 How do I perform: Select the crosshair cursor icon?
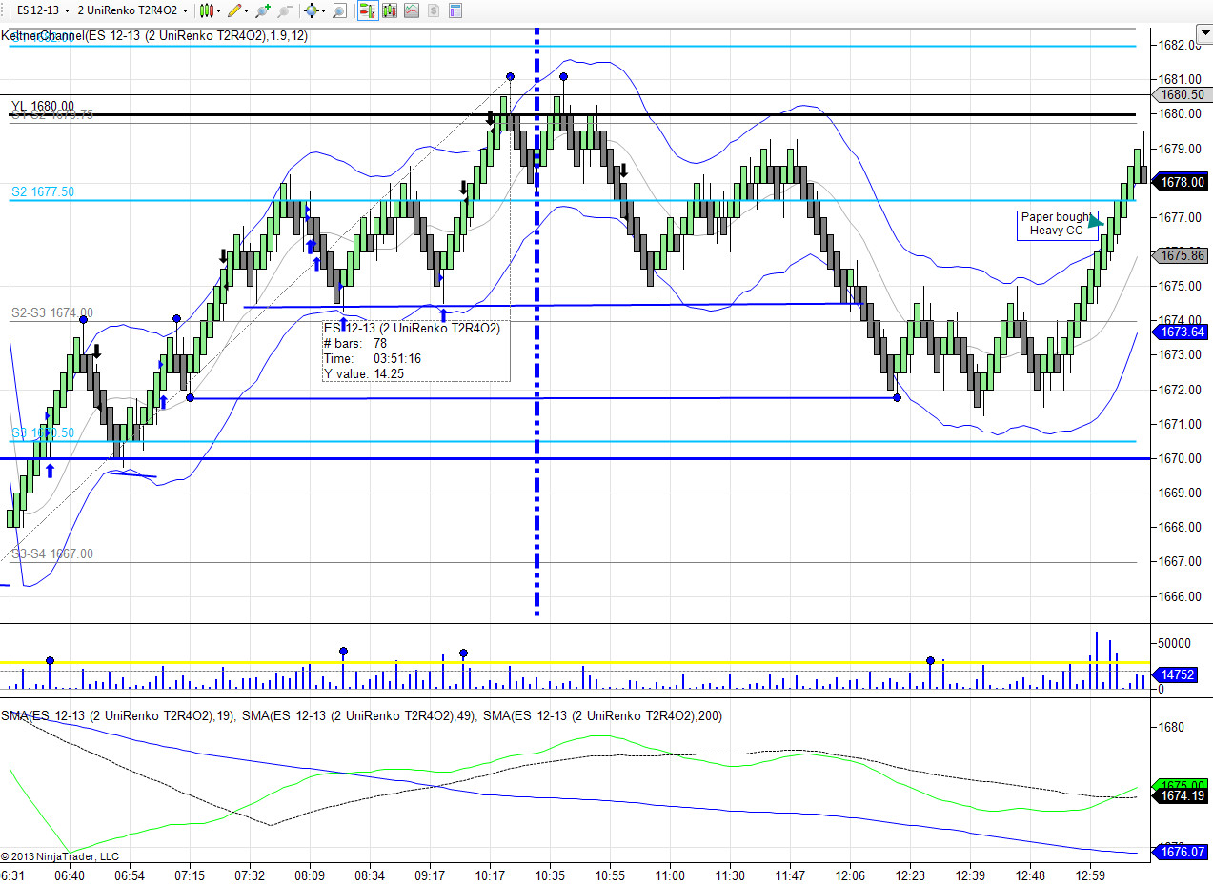pyautogui.click(x=312, y=10)
